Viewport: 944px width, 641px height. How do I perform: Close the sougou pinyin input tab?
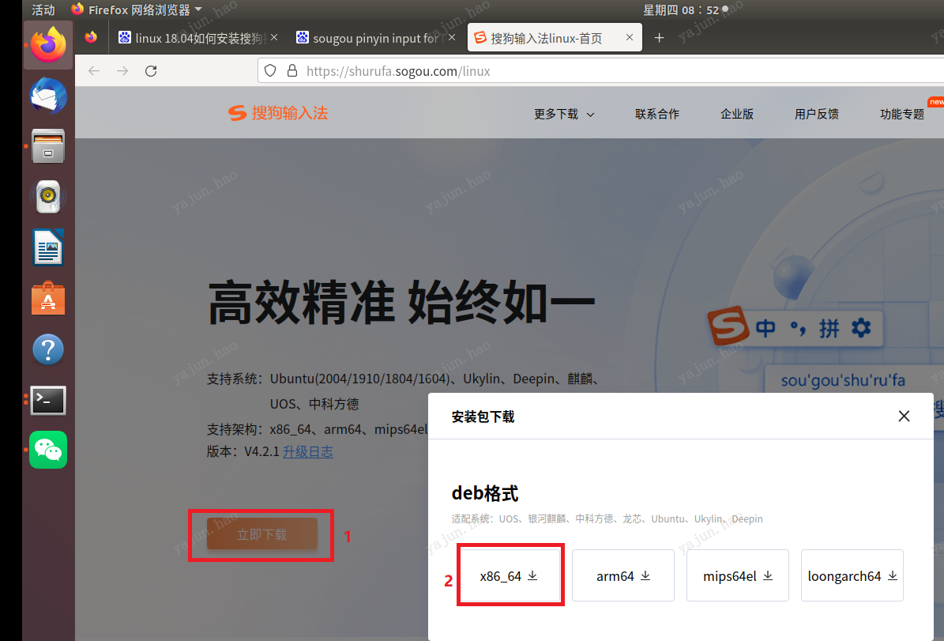coord(452,37)
